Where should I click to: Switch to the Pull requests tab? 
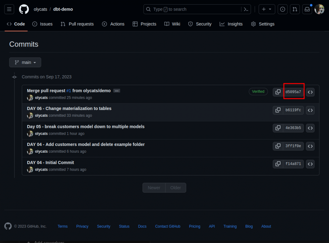pyautogui.click(x=77, y=24)
